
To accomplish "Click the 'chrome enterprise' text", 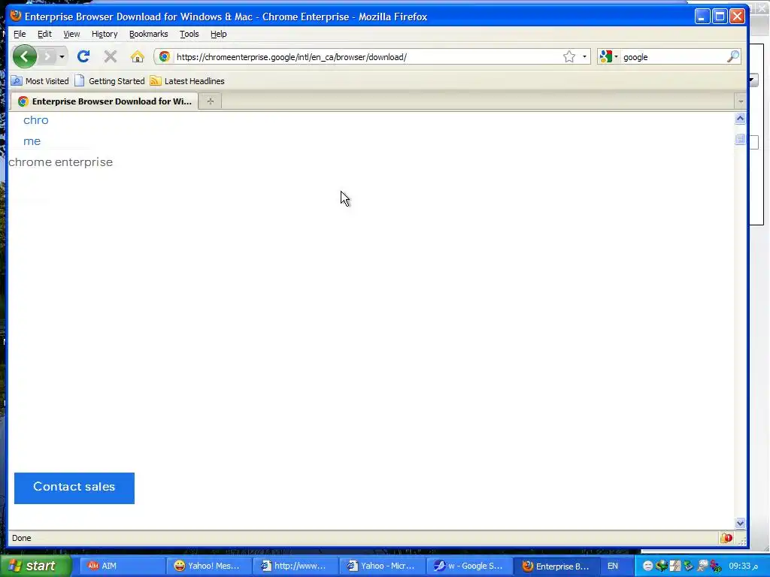I will tap(60, 162).
